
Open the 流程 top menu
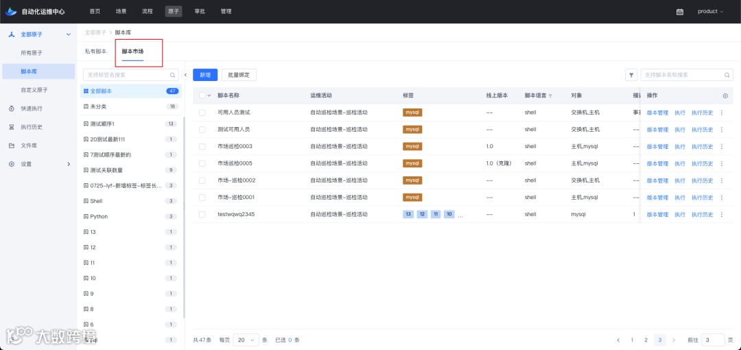[148, 12]
